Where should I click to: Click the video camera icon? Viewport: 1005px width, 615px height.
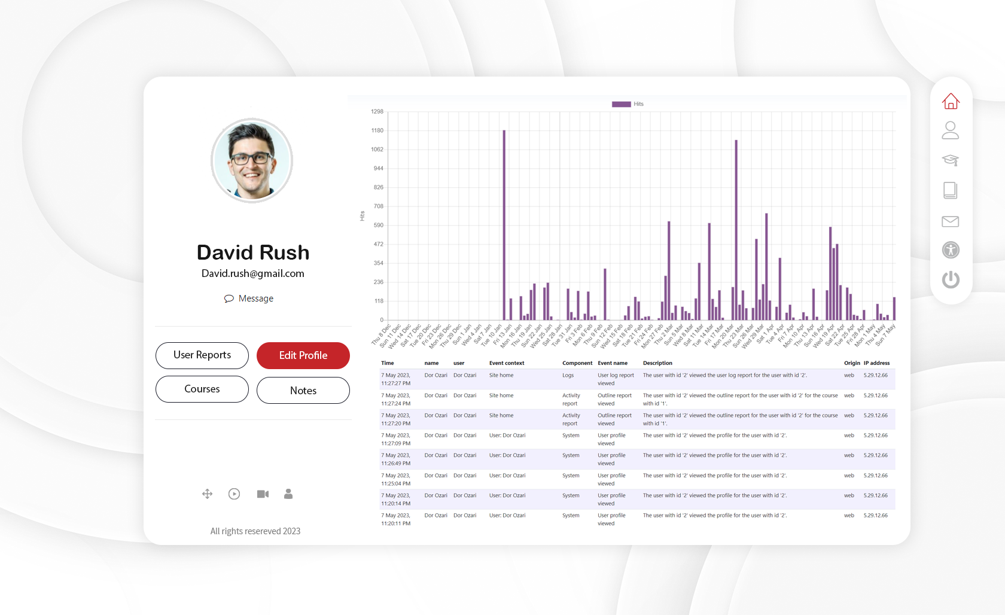[263, 494]
